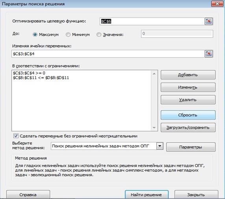Click the Изменить button
This screenshot has height=199, width=225.
188,87
